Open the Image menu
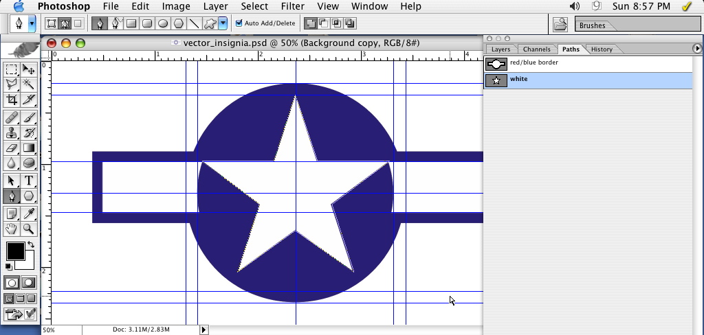 175,6
